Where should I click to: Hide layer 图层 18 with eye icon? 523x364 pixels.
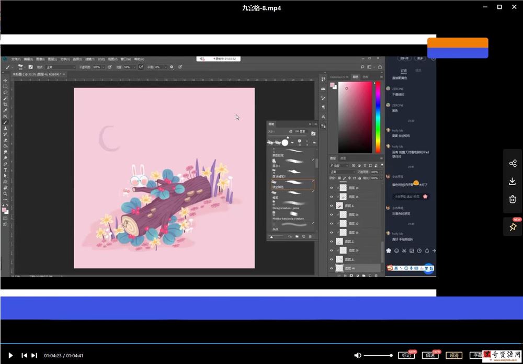coord(332,233)
